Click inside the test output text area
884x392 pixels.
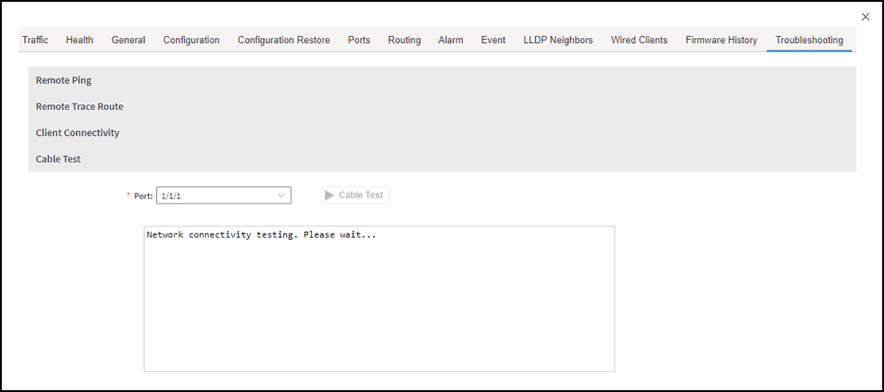pyautogui.click(x=380, y=299)
